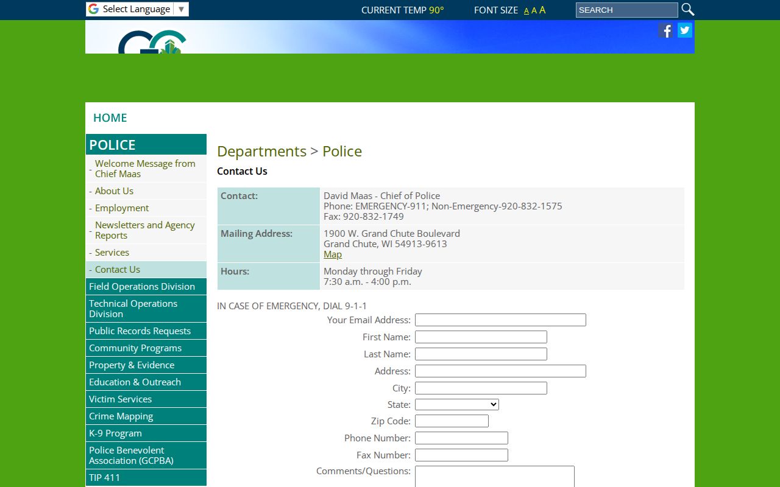Open Welcome Message from Chief Maas
The height and width of the screenshot is (487, 780).
coord(146,169)
